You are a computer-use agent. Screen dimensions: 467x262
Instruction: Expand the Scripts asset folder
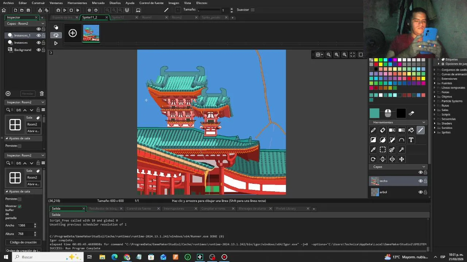(435, 115)
